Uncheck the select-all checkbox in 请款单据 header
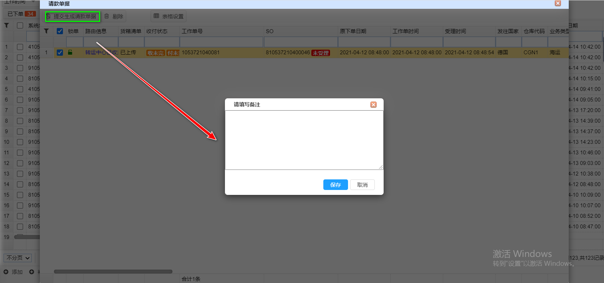This screenshot has height=283, width=604. [x=60, y=31]
